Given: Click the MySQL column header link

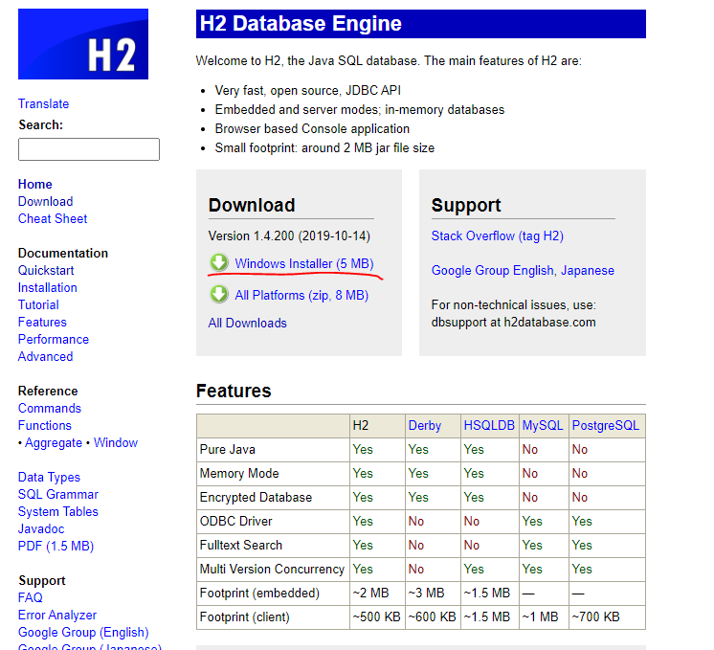Looking at the screenshot, I should tap(543, 425).
